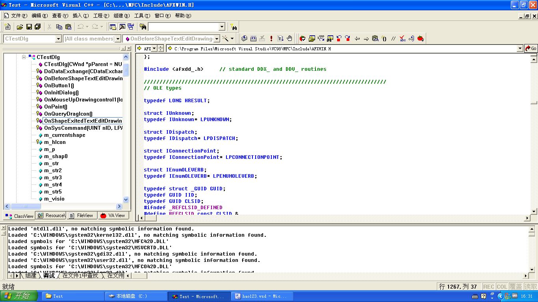Click the Insert/Remove Breakpoint hand icon
Image resolution: width=538 pixels, height=302 pixels.
coord(289,39)
